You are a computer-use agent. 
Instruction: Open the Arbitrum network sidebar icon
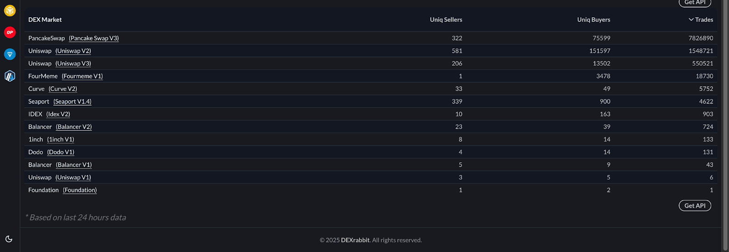point(10,76)
